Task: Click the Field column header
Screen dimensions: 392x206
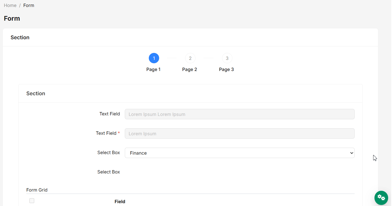Action: pos(120,202)
